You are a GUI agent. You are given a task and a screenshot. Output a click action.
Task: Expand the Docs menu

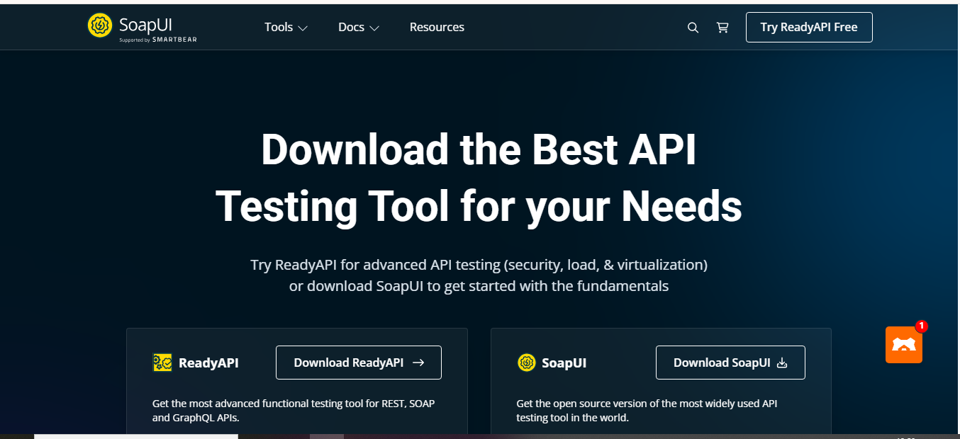pyautogui.click(x=359, y=27)
